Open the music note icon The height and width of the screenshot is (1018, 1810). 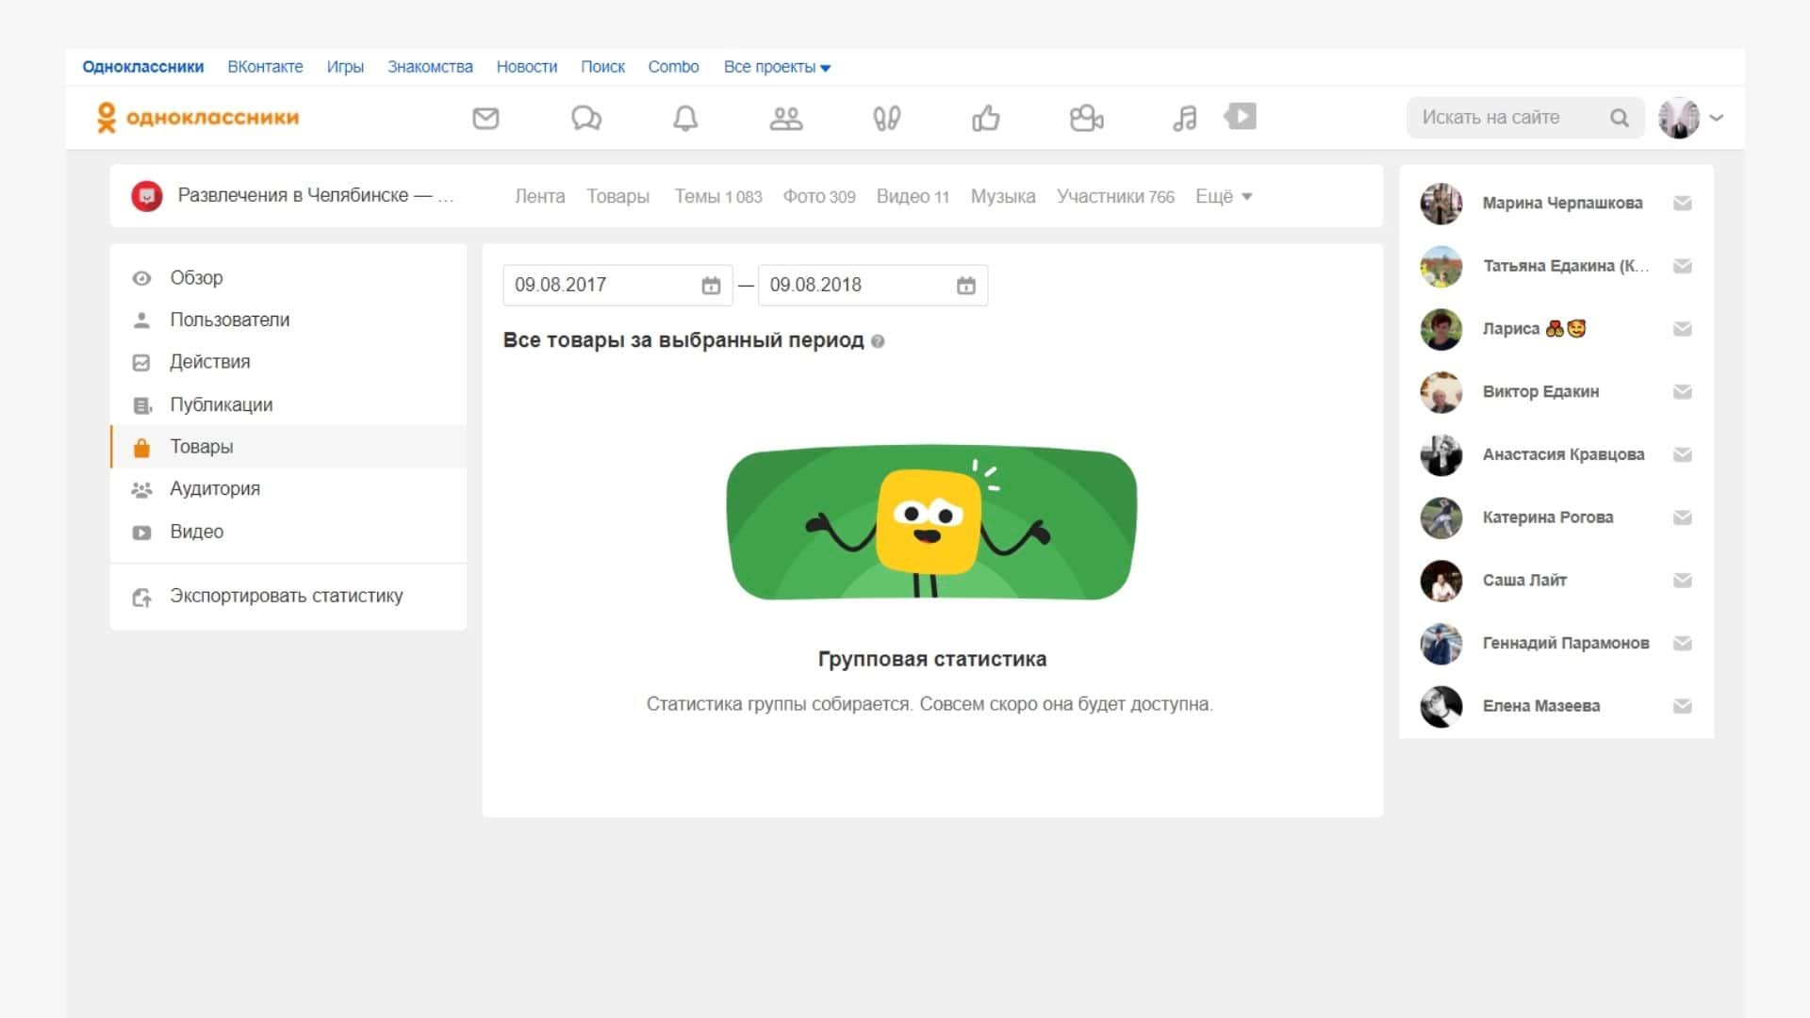1185,118
